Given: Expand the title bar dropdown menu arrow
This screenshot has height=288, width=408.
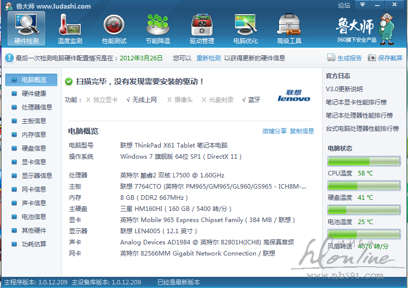Looking at the screenshot, I should (x=362, y=5).
